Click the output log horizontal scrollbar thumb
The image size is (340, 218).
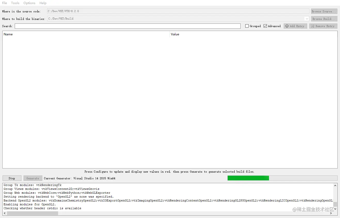33,213
